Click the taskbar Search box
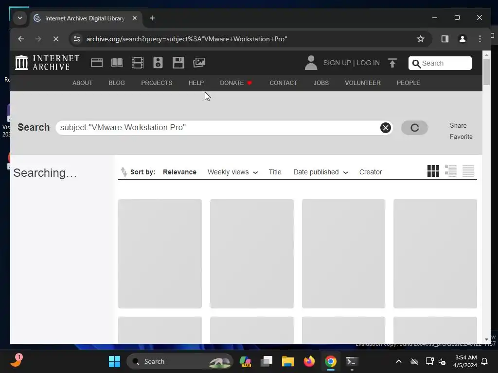Screen dimensions: 498x373 click(x=179, y=361)
